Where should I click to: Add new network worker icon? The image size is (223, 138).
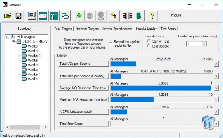[x=54, y=16]
